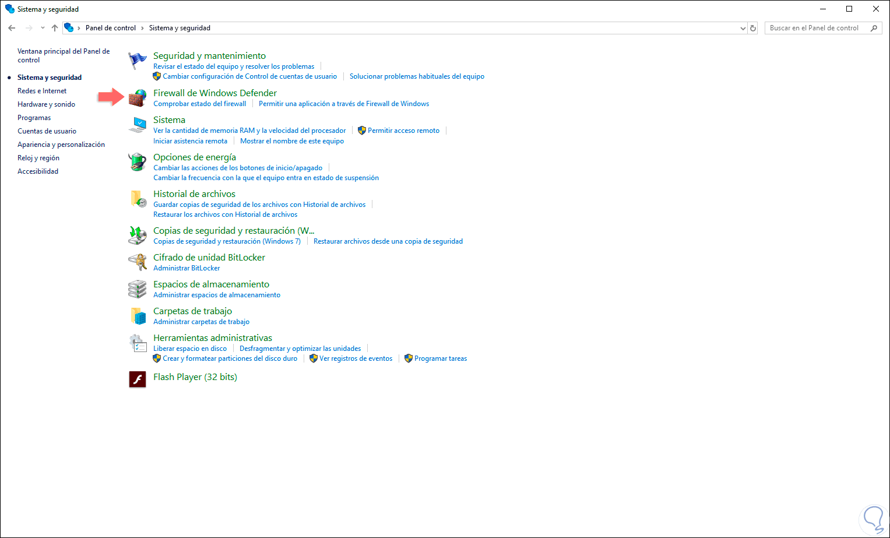The image size is (890, 538).
Task: Click the shield icon beside Programar tareas
Action: click(409, 358)
